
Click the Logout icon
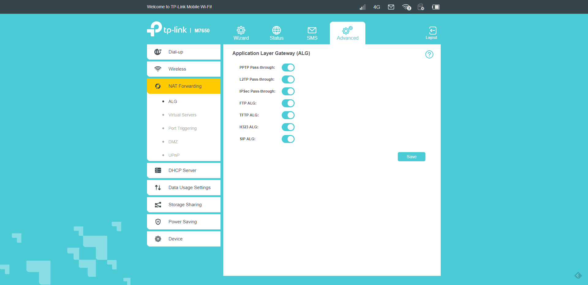coord(432,33)
